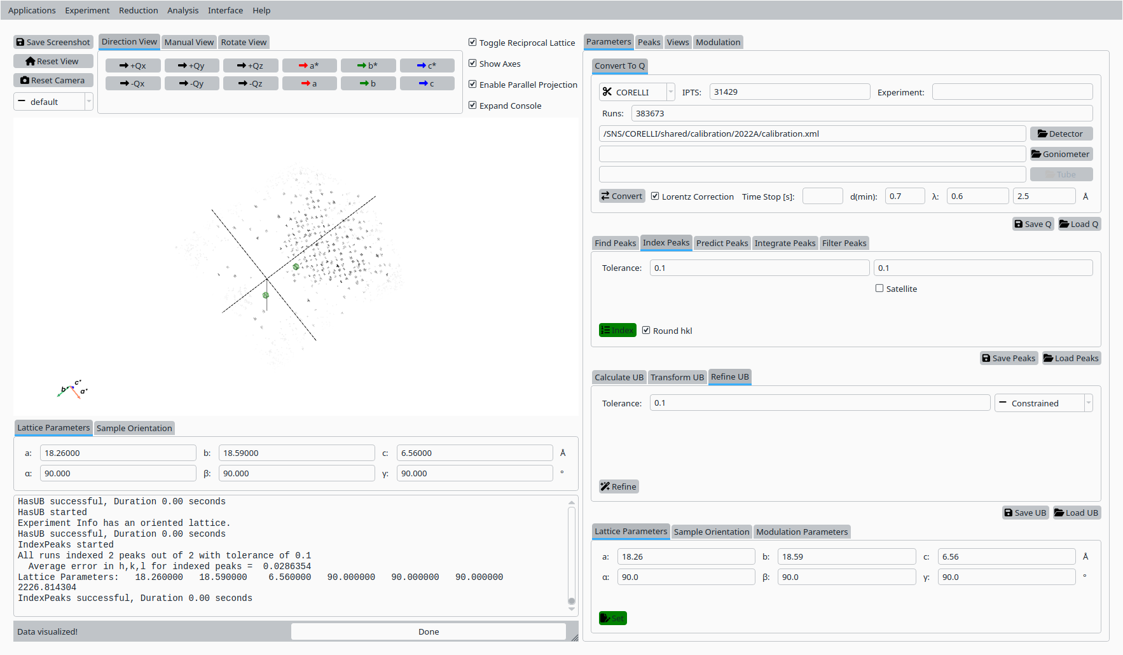
Task: Switch to the Predict Peaks tab
Action: pos(722,243)
